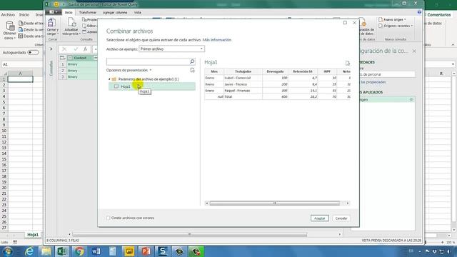Open Internet Explorer from taskbar
Viewport: 457px width, 257px height.
click(x=29, y=251)
